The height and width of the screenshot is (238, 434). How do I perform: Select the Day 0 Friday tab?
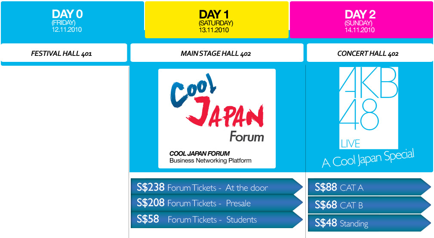[73, 20]
